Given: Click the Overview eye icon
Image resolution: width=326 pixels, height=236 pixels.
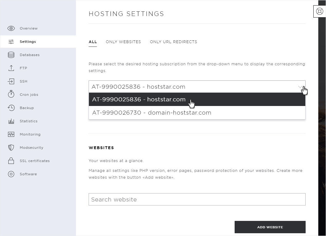Looking at the screenshot, I should (x=11, y=28).
